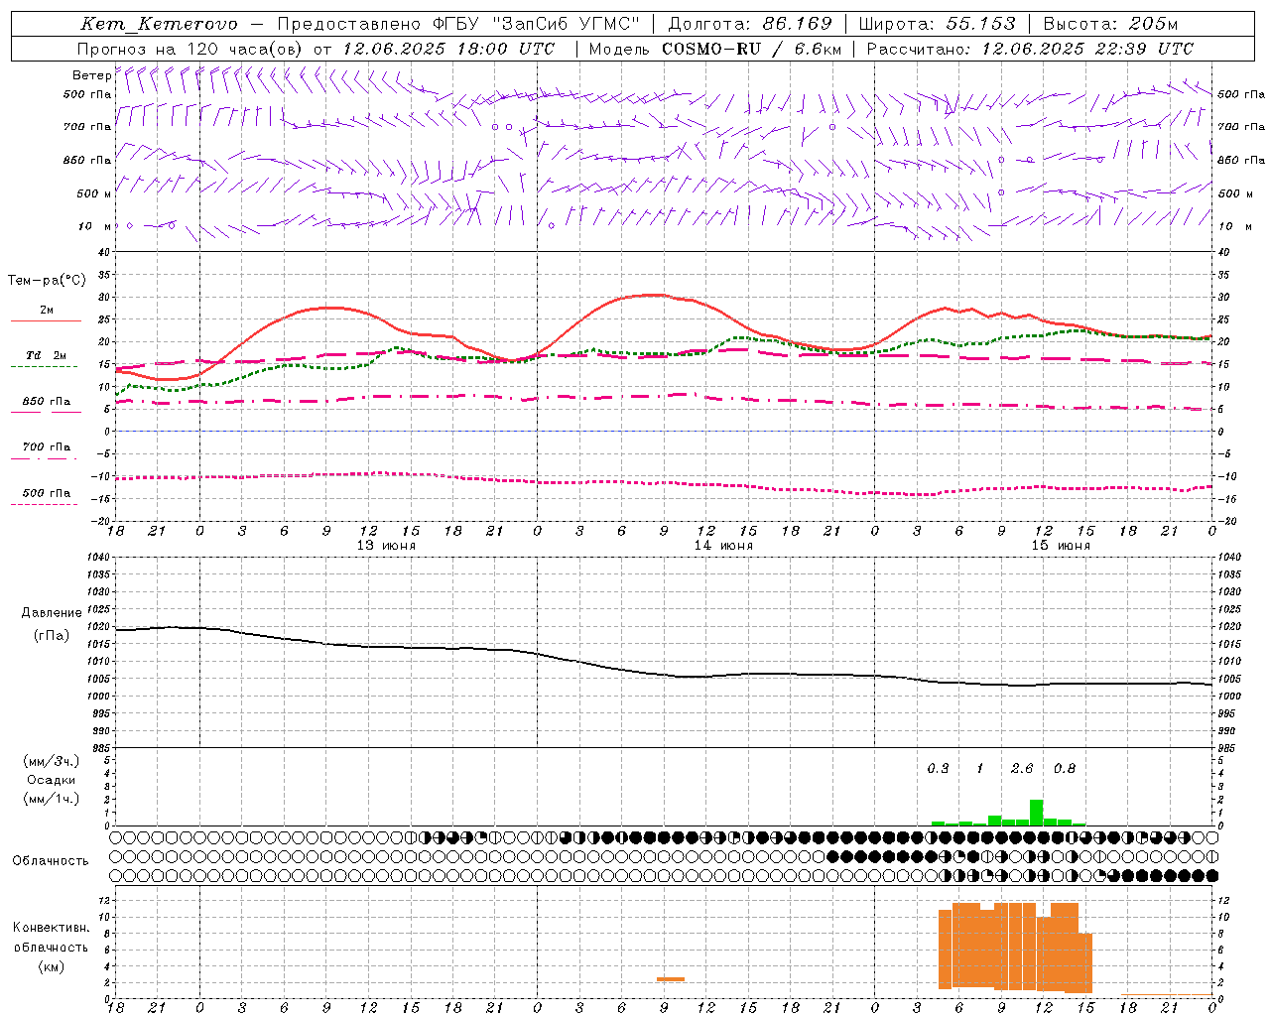
Task: Click the 'Облачность' cloudiness label
Action: (x=51, y=861)
